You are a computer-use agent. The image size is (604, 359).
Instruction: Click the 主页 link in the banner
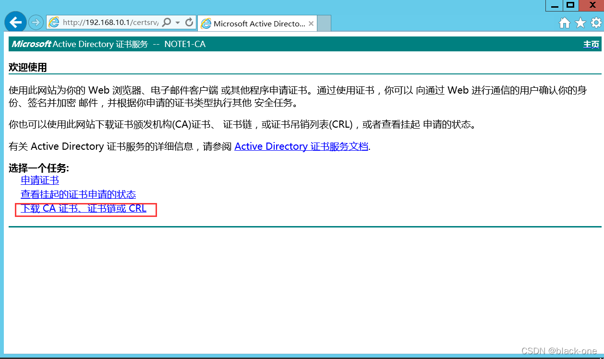click(591, 44)
